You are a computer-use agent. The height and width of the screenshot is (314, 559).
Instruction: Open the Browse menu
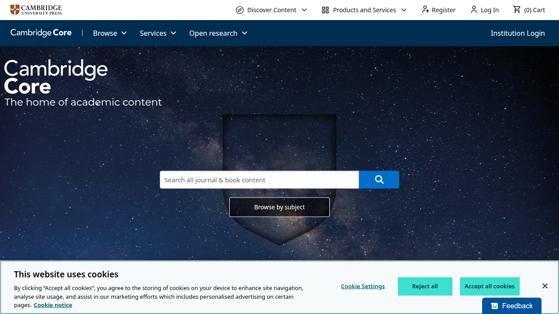tap(110, 33)
